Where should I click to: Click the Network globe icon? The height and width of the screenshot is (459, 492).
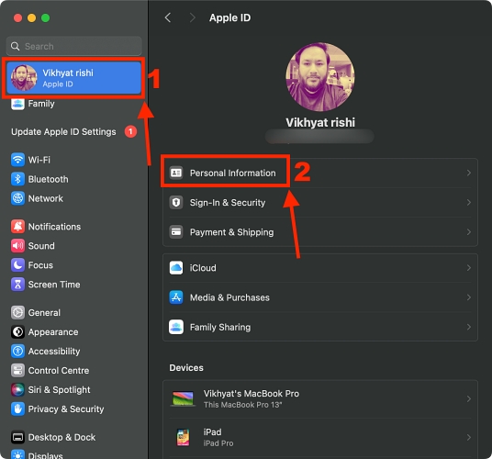pyautogui.click(x=17, y=198)
